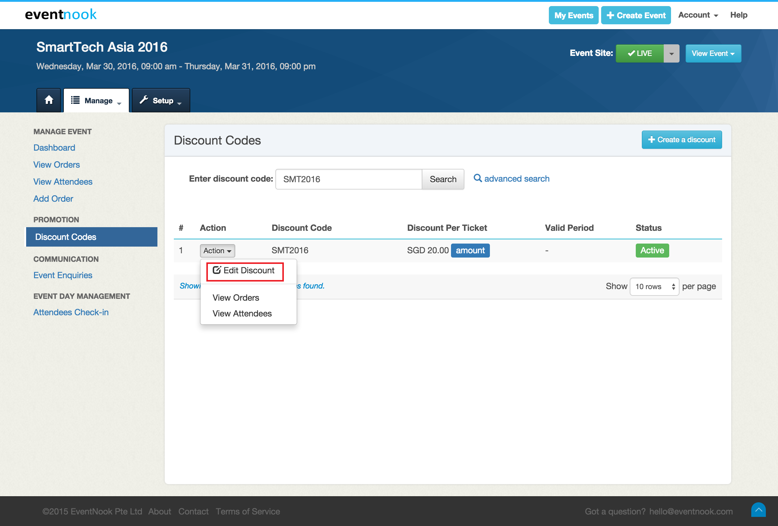Expand the LIVE status dropdown arrow
778x526 pixels.
coord(671,53)
